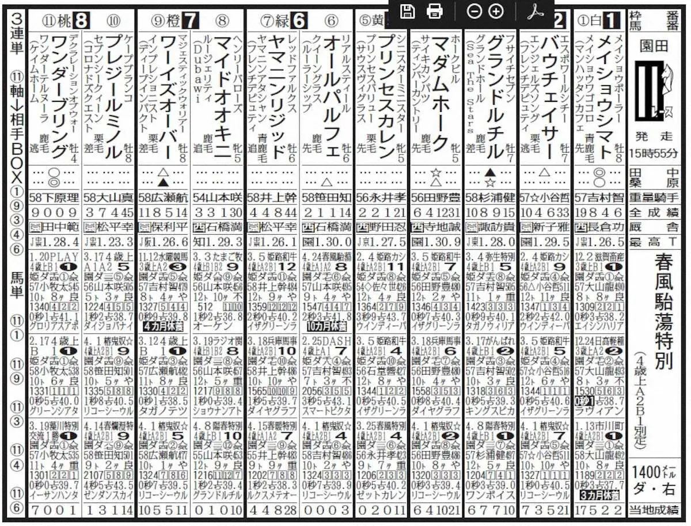Print the race card document
Image resolution: width=691 pixels, height=526 pixels.
click(x=435, y=11)
